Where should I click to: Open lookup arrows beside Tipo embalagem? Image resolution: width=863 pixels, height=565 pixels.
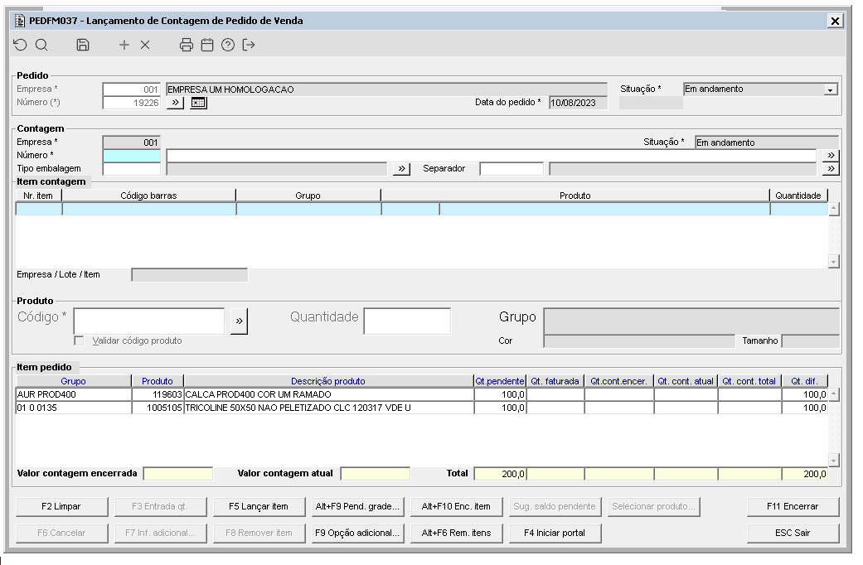[402, 169]
